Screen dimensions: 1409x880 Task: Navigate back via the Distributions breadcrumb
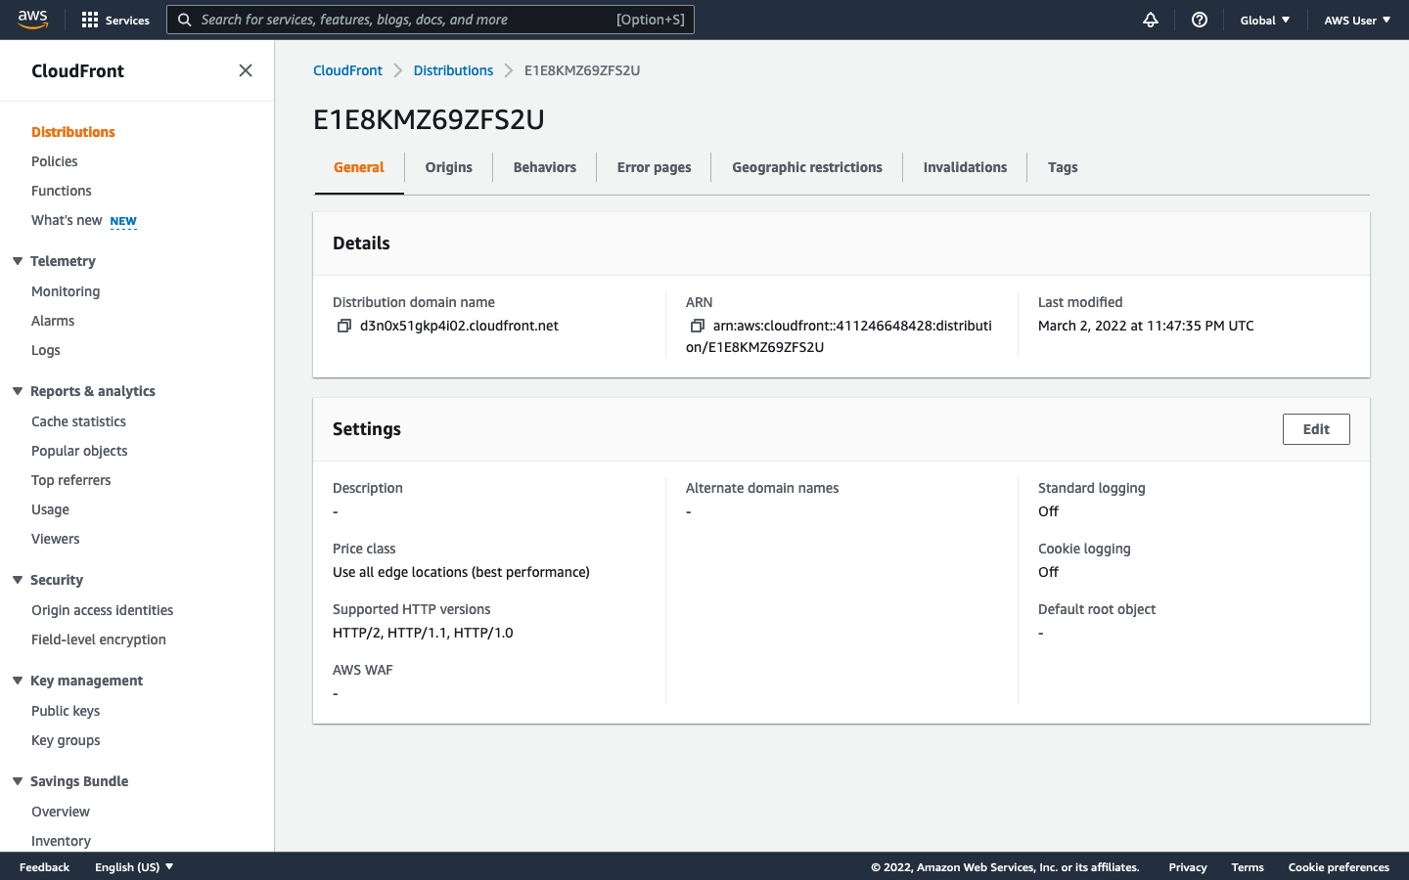tap(453, 69)
